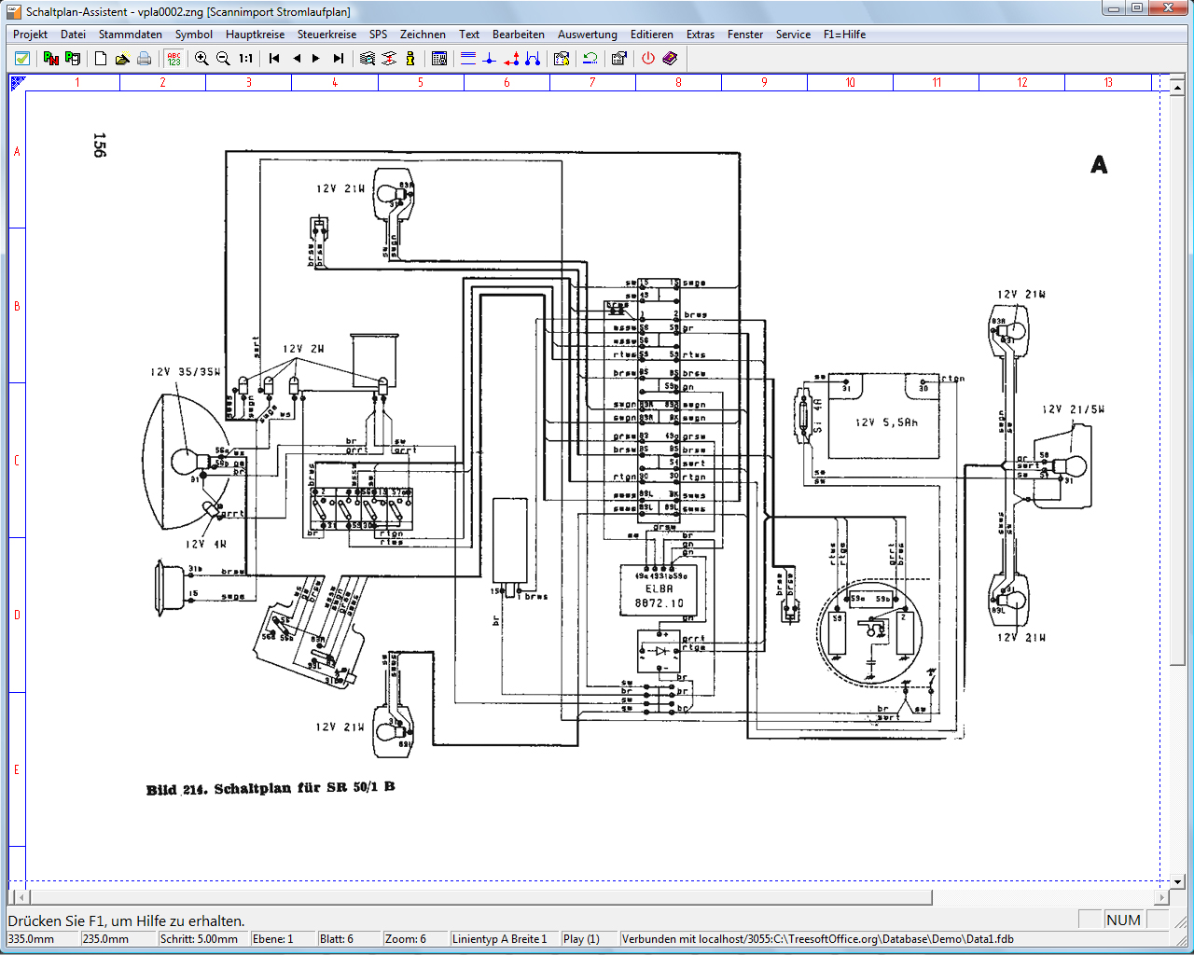Open the Steuerkreise menu

[326, 35]
